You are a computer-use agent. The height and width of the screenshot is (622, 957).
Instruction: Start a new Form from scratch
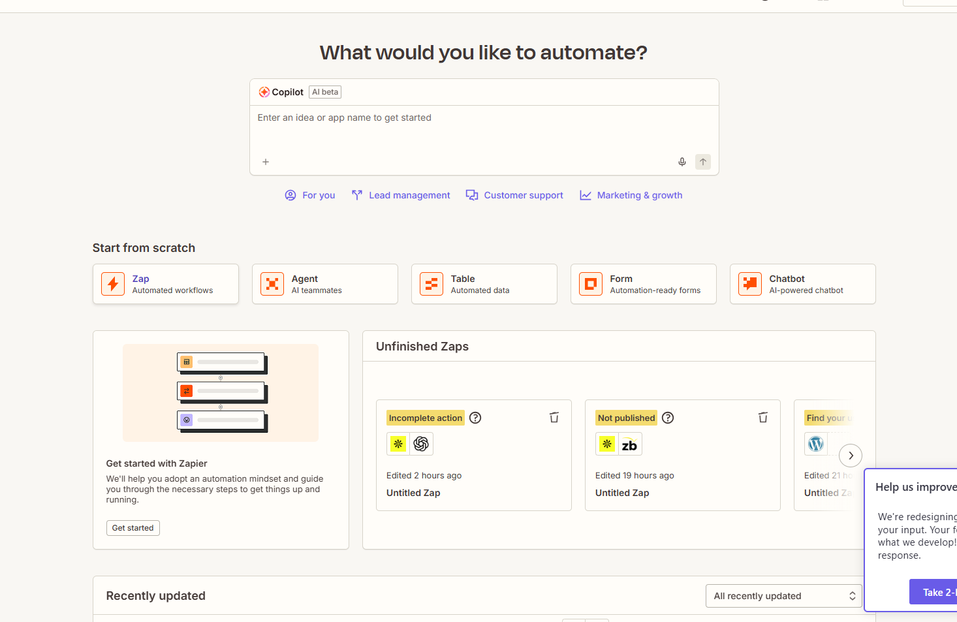point(643,284)
